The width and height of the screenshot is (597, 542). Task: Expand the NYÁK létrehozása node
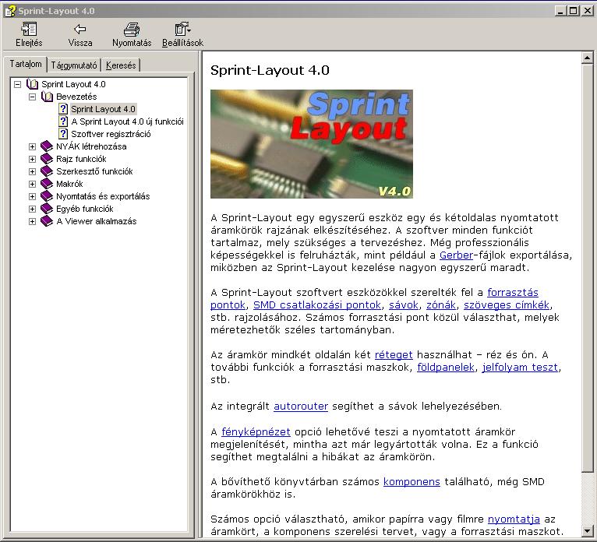click(33, 147)
